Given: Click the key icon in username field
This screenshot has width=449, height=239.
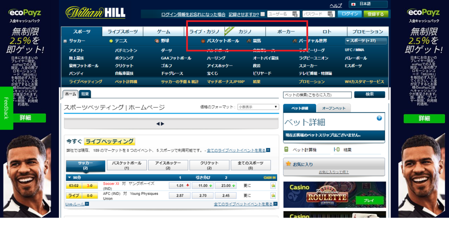Looking at the screenshot, I should point(295,14).
